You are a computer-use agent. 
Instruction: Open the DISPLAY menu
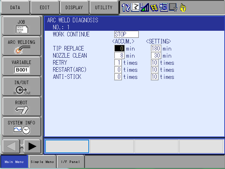coord(74,7)
